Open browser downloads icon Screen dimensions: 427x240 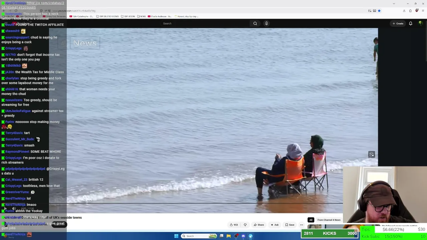pyautogui.click(x=404, y=11)
